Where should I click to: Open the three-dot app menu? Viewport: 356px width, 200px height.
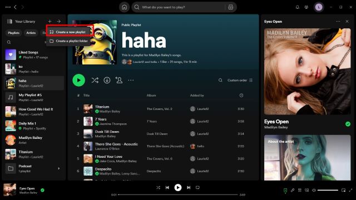(x=8, y=7)
